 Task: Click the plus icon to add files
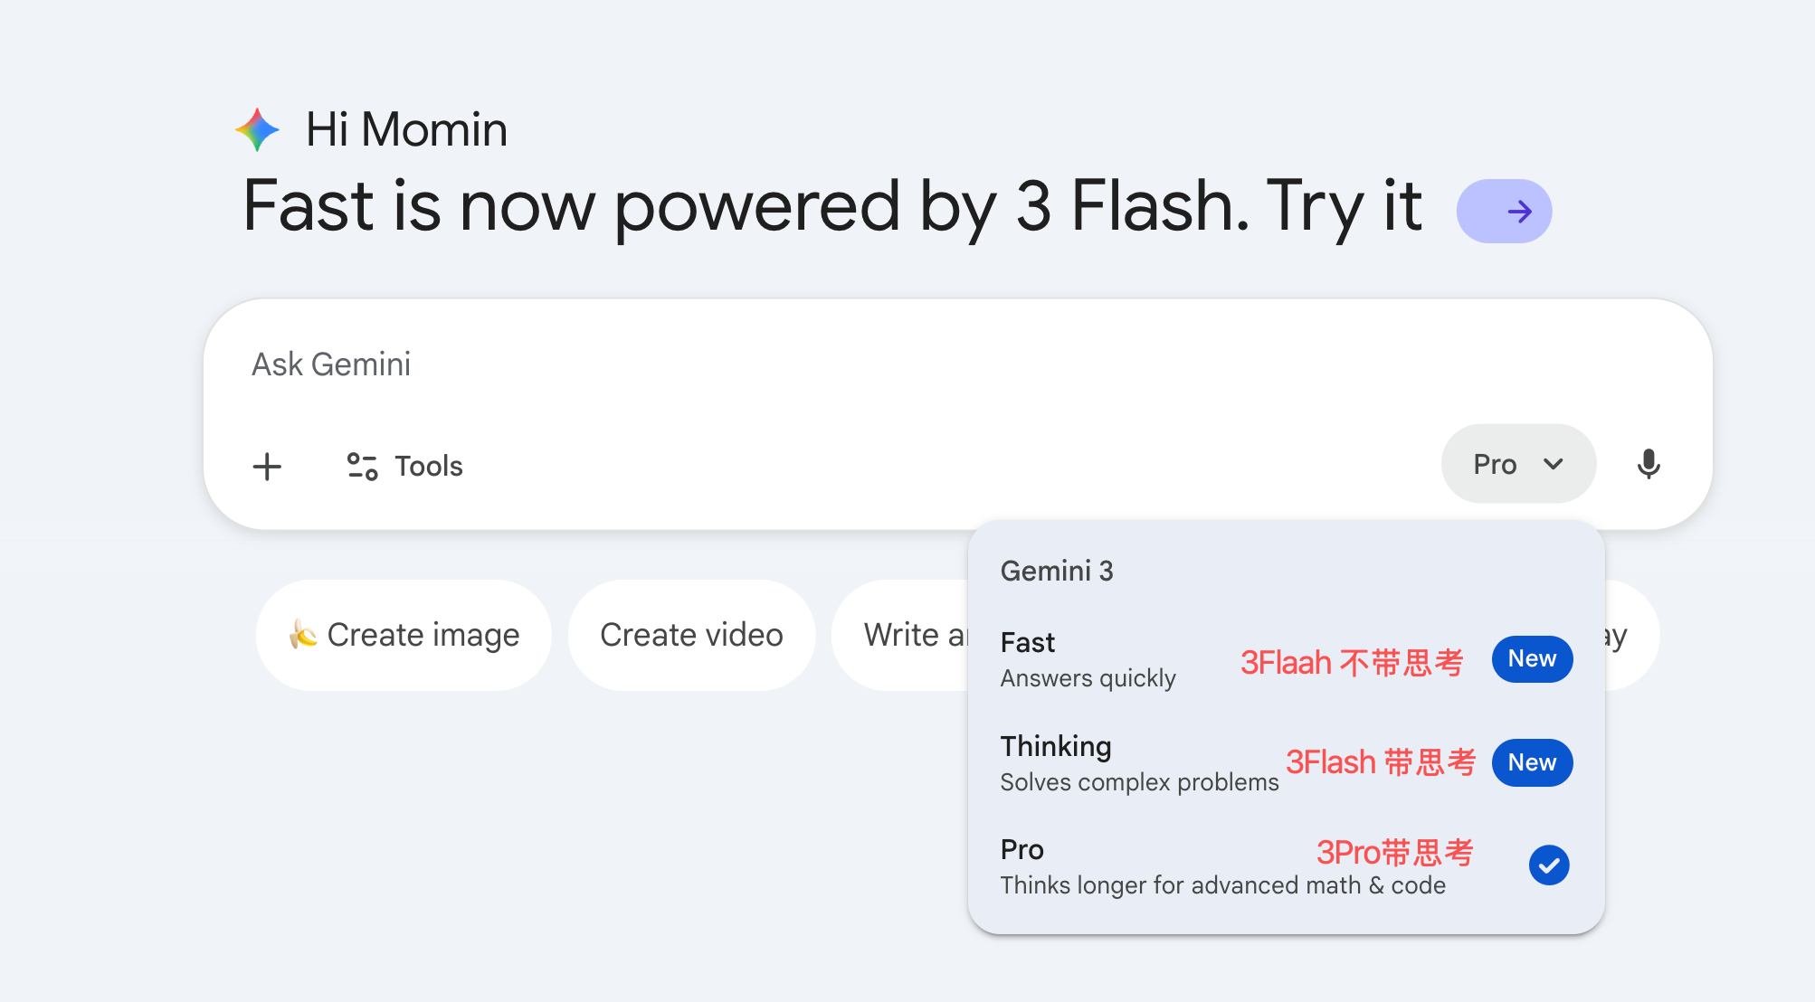267,467
